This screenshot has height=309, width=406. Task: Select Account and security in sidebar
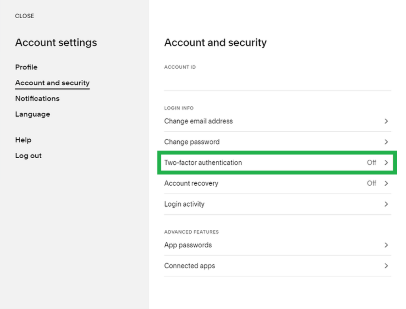pyautogui.click(x=52, y=83)
